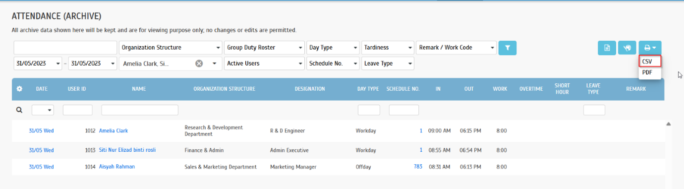The image size is (684, 189).
Task: Open the Amelia Clark user link
Action: coord(114,131)
